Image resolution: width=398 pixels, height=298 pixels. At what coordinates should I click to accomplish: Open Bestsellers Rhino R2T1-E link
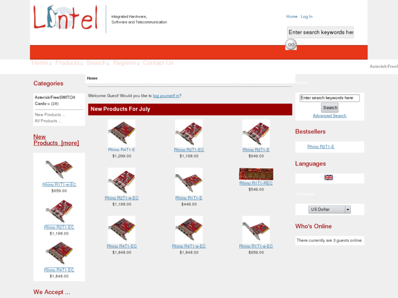tap(321, 147)
